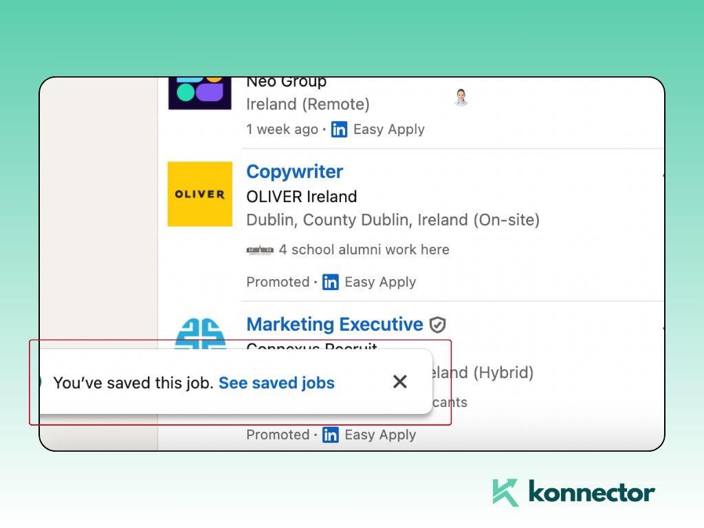
Task: Select the text OLIVER Ireland
Action: (302, 197)
